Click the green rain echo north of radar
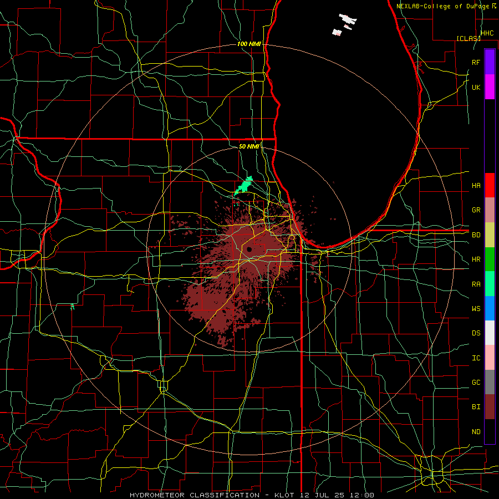 pos(244,186)
